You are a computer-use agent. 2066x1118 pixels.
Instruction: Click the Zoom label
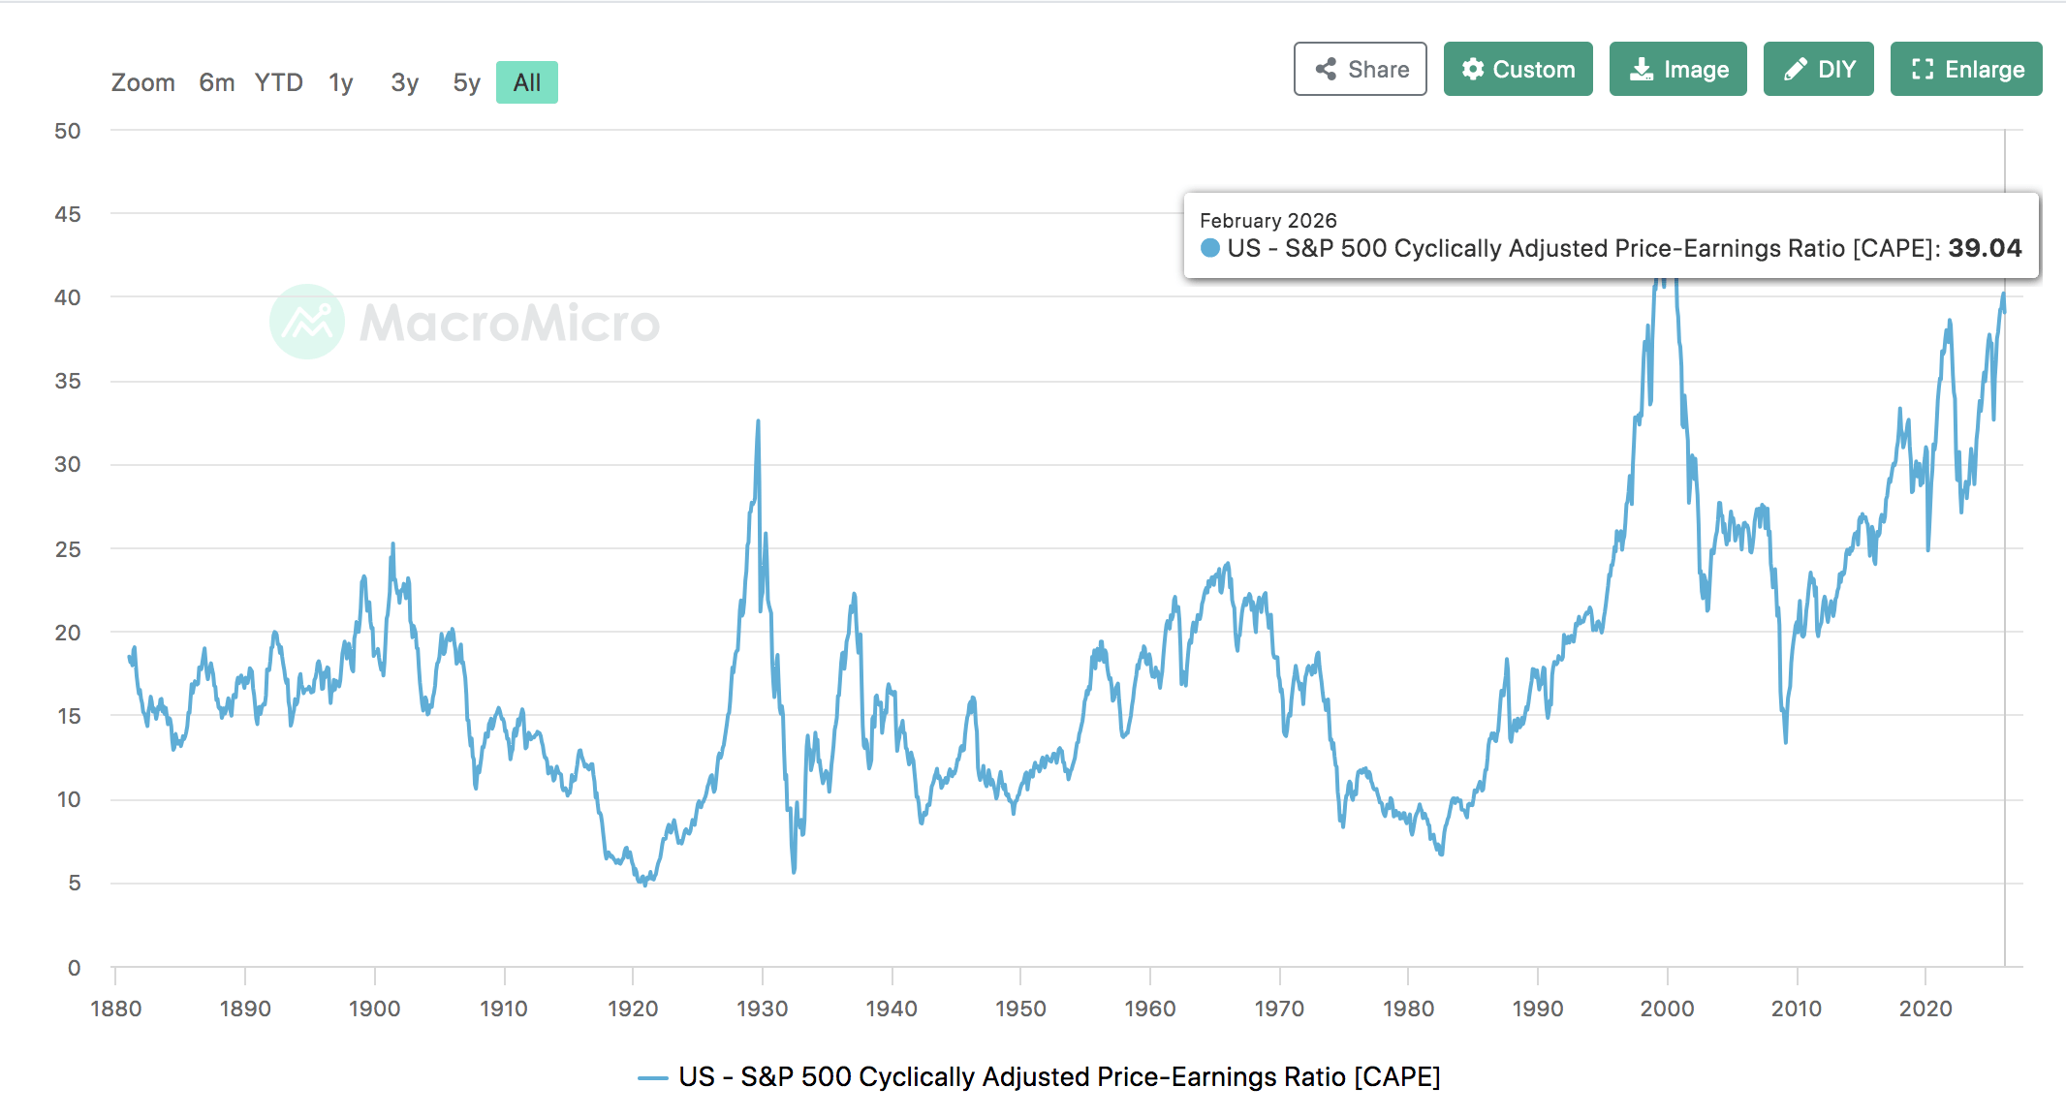pyautogui.click(x=143, y=82)
